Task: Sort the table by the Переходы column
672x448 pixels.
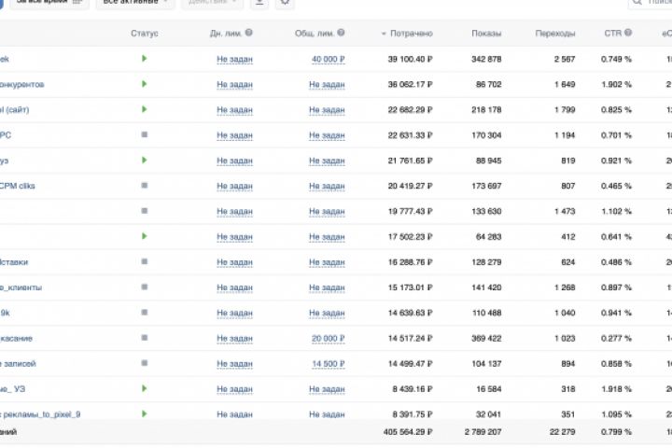Action: (554, 35)
